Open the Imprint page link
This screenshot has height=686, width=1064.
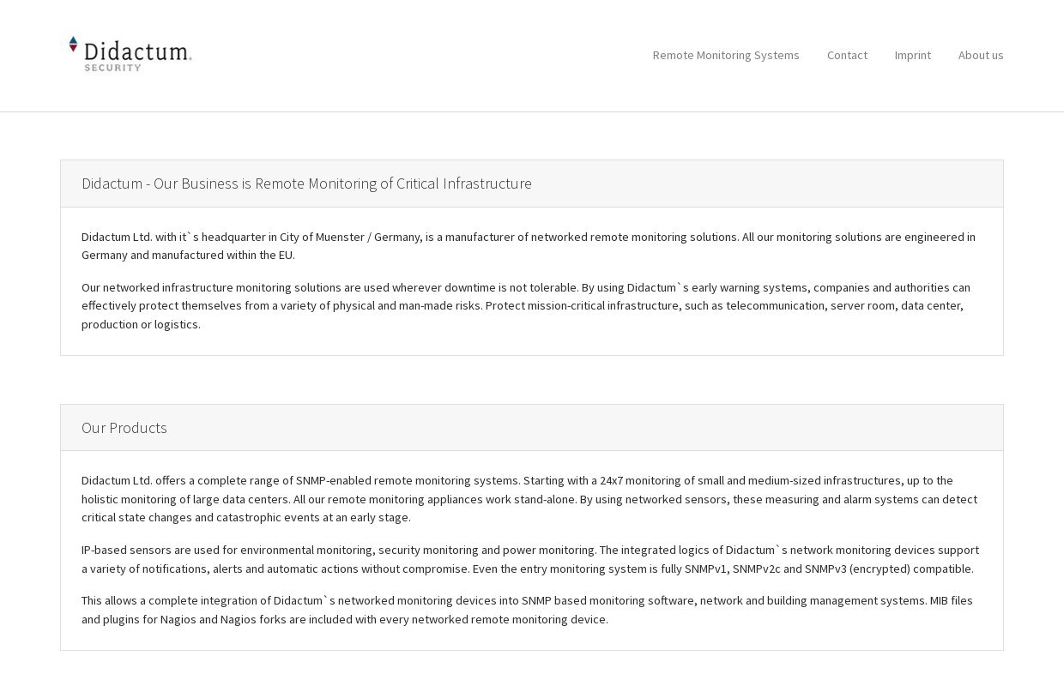click(x=912, y=55)
